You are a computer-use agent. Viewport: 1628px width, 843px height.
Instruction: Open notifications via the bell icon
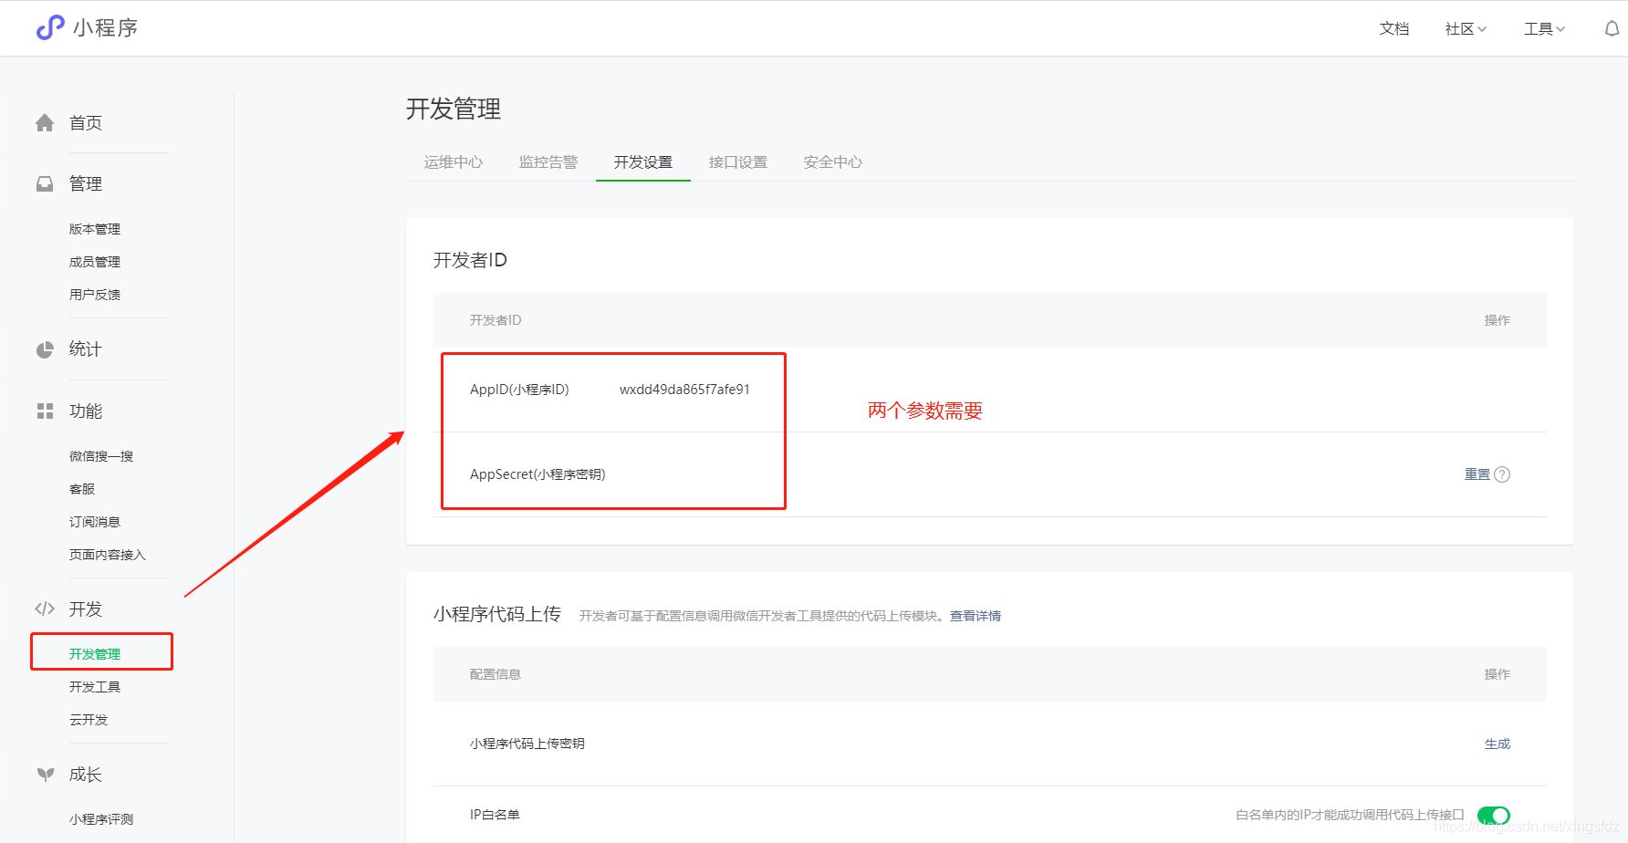tap(1609, 27)
